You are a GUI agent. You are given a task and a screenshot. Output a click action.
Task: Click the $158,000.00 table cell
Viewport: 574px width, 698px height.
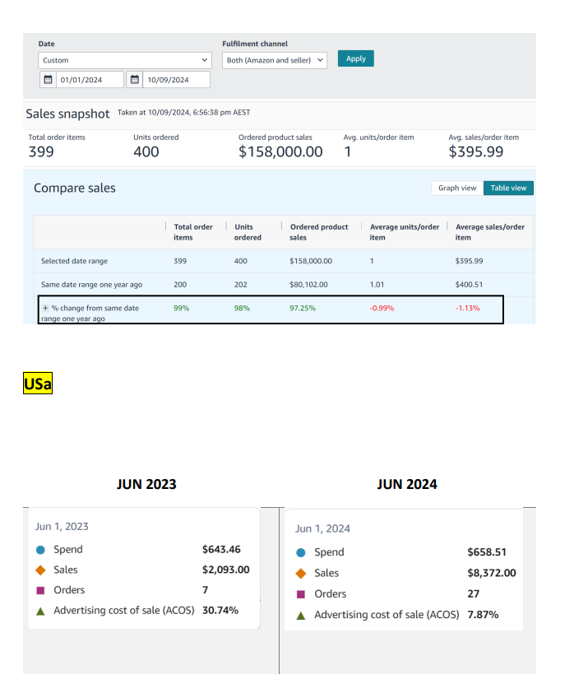(311, 261)
